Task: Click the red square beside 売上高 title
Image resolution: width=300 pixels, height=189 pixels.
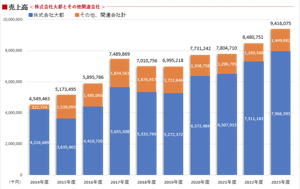Action: click(x=5, y=7)
